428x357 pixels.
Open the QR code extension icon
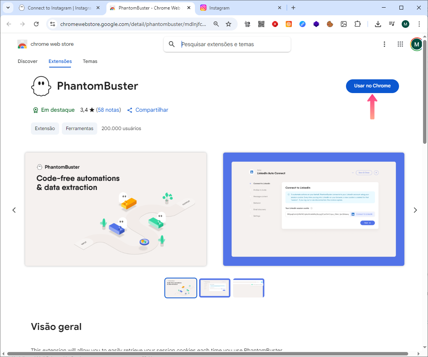coord(261,24)
